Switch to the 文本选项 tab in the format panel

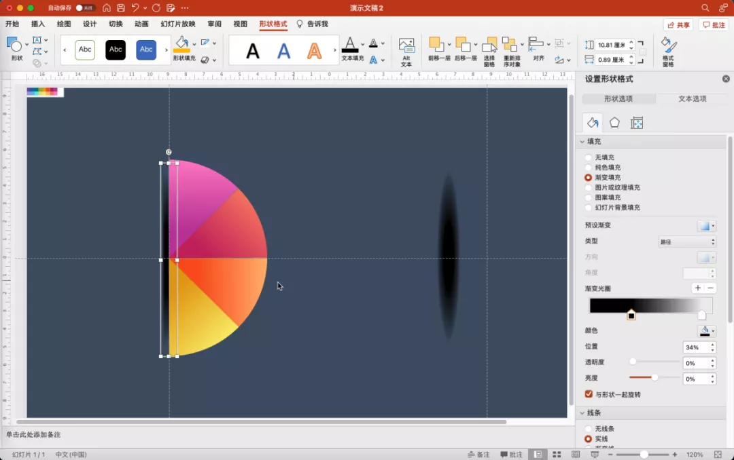click(x=693, y=98)
